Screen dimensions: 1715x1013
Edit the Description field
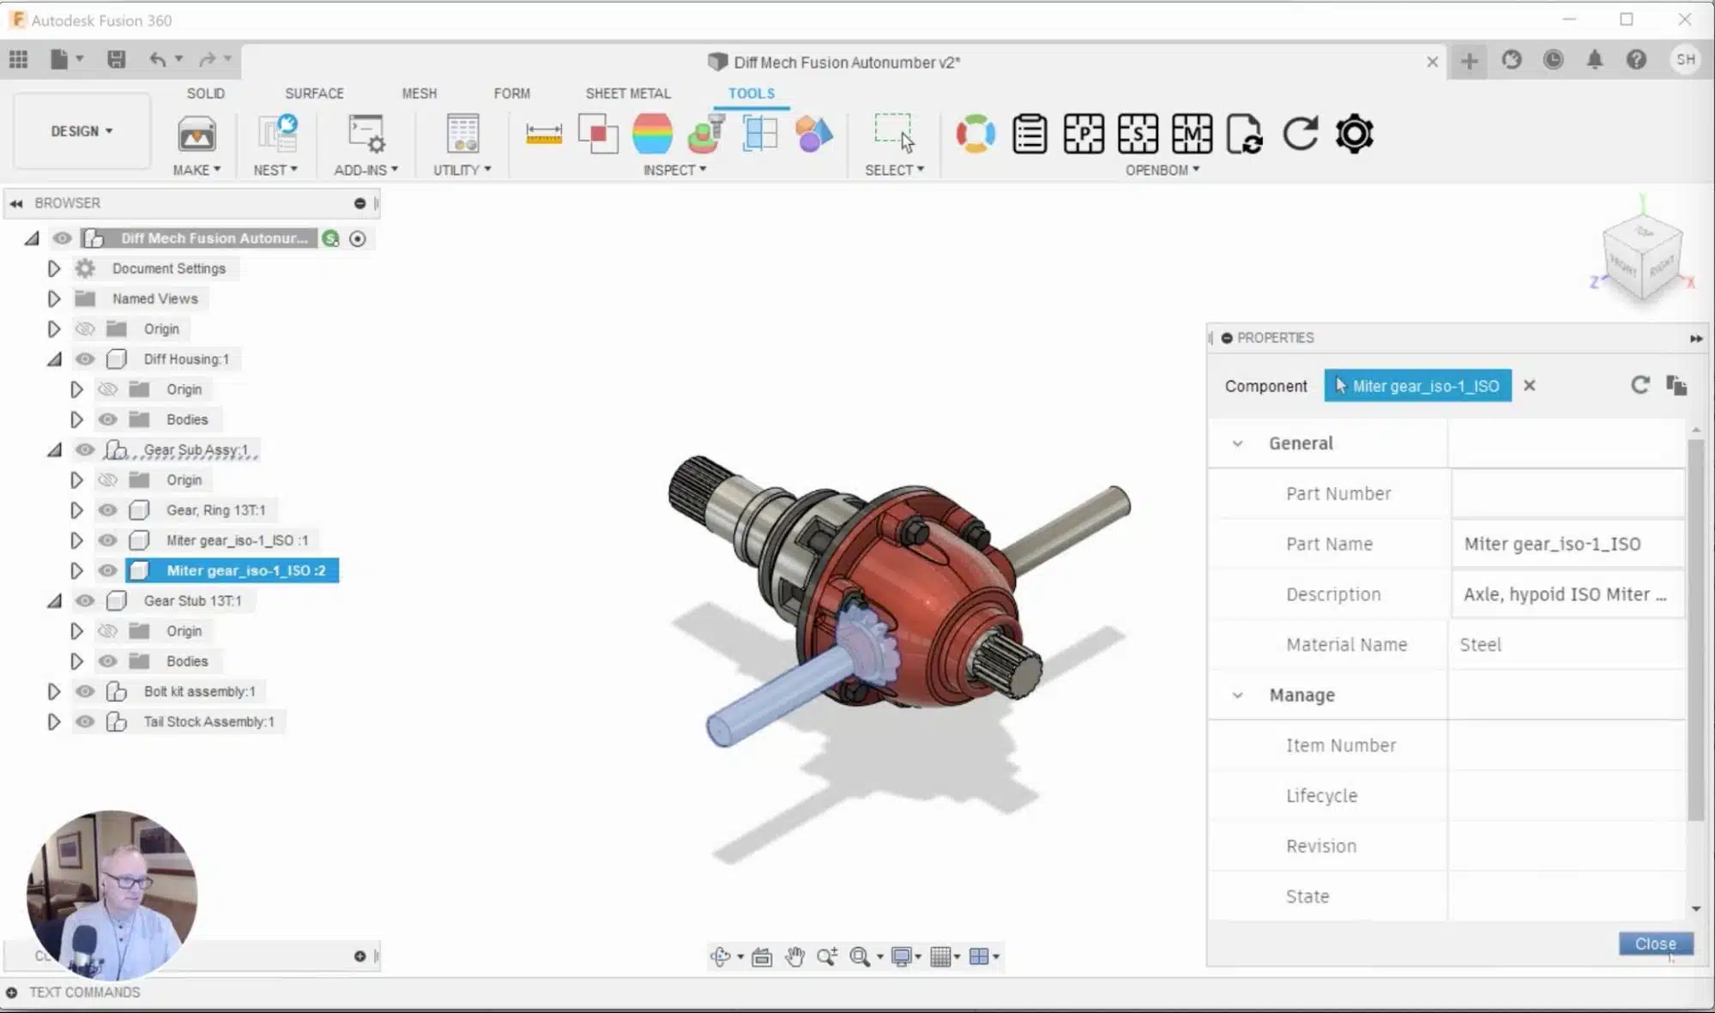[1567, 594]
